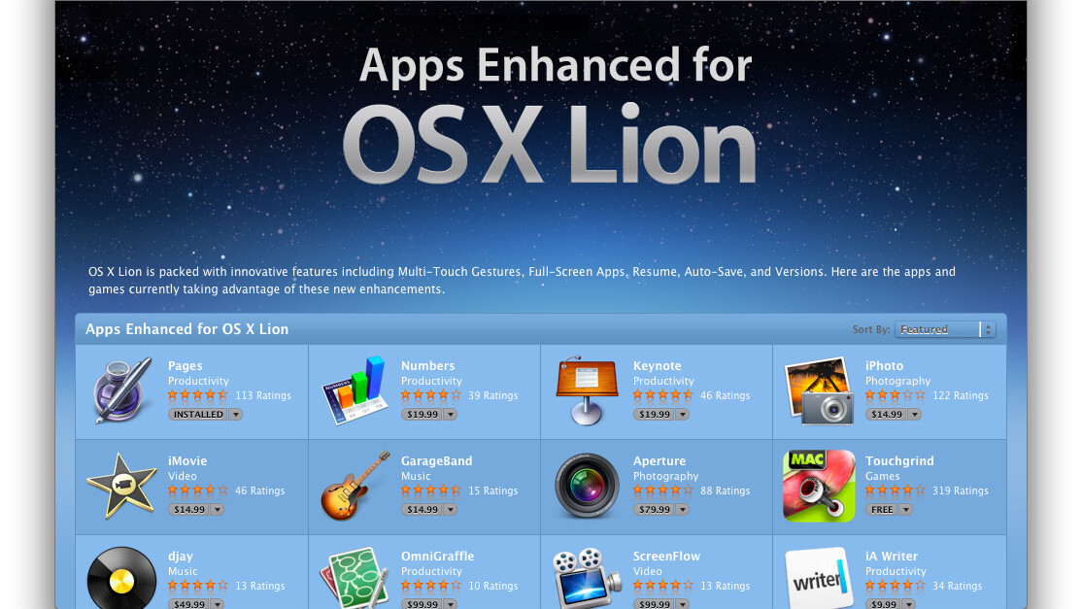Expand the arrow beside Pages INSTALLED button

click(235, 415)
